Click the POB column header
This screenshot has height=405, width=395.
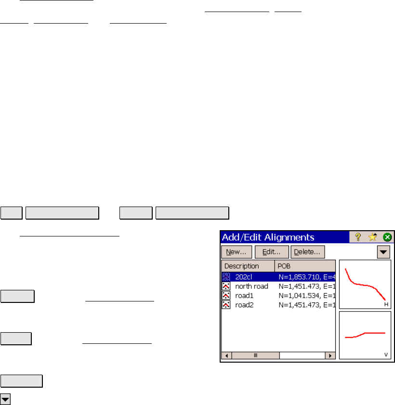[304, 266]
